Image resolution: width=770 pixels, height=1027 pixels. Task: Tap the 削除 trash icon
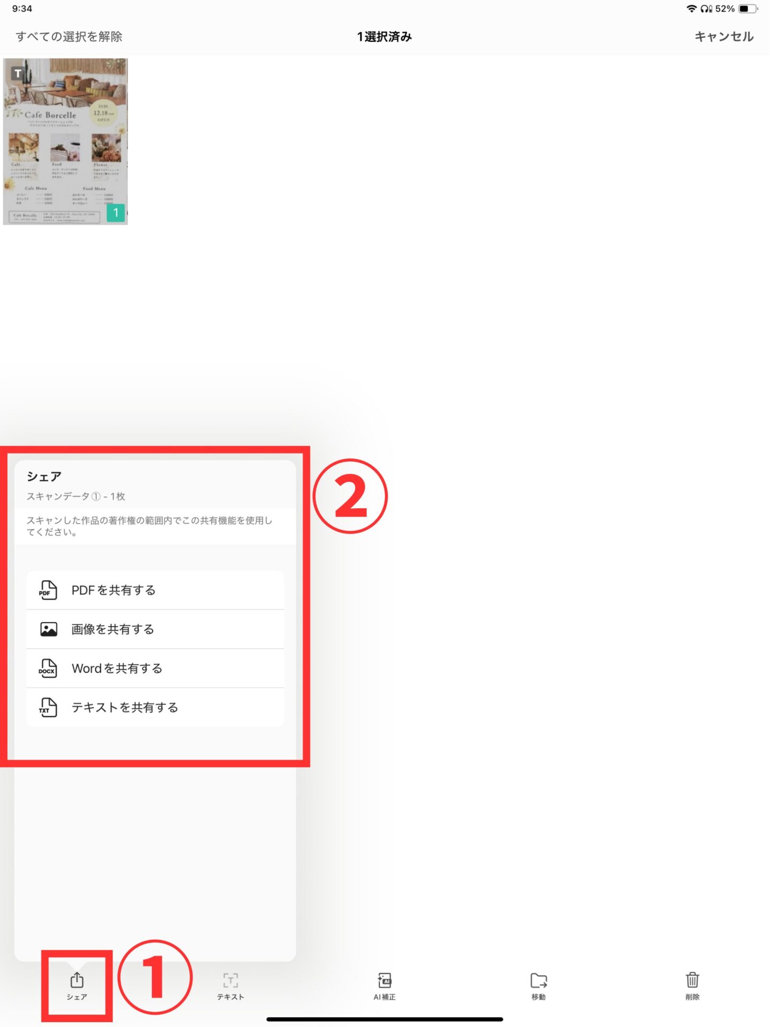tap(692, 986)
